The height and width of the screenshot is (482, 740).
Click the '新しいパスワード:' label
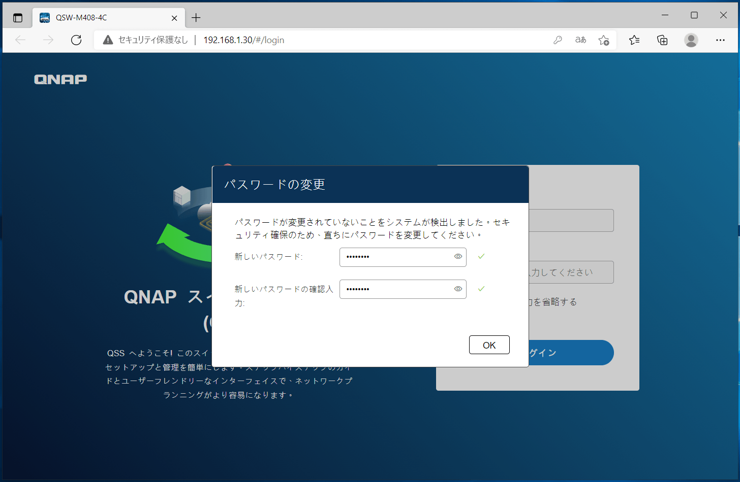coord(268,257)
